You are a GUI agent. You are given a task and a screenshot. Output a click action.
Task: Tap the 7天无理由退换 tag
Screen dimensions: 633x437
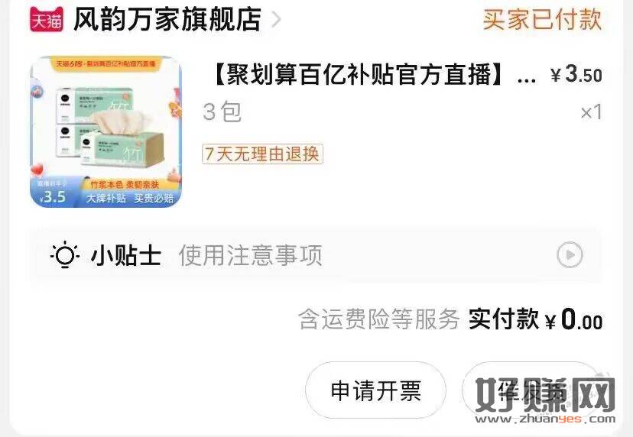[262, 154]
